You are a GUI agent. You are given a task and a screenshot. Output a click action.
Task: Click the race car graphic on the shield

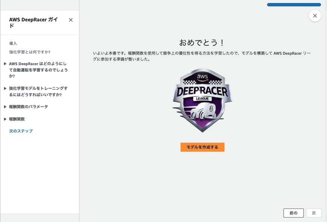point(203,112)
